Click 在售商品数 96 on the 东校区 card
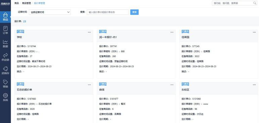This screenshot has height=123, width=259. [196, 109]
